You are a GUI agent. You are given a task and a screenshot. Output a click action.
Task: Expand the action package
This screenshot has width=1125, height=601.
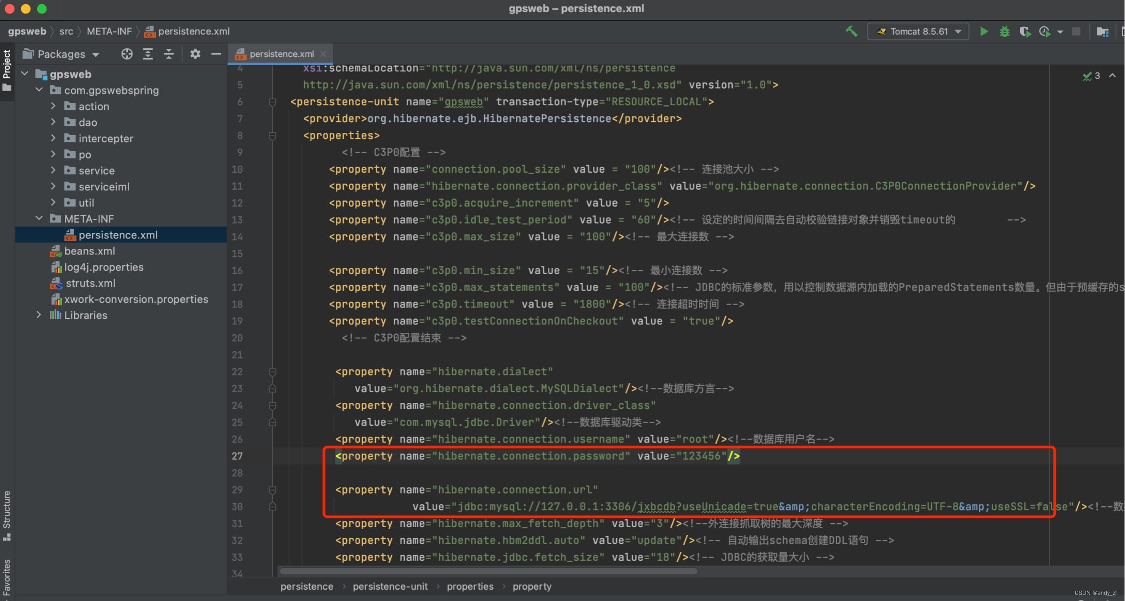coord(53,106)
